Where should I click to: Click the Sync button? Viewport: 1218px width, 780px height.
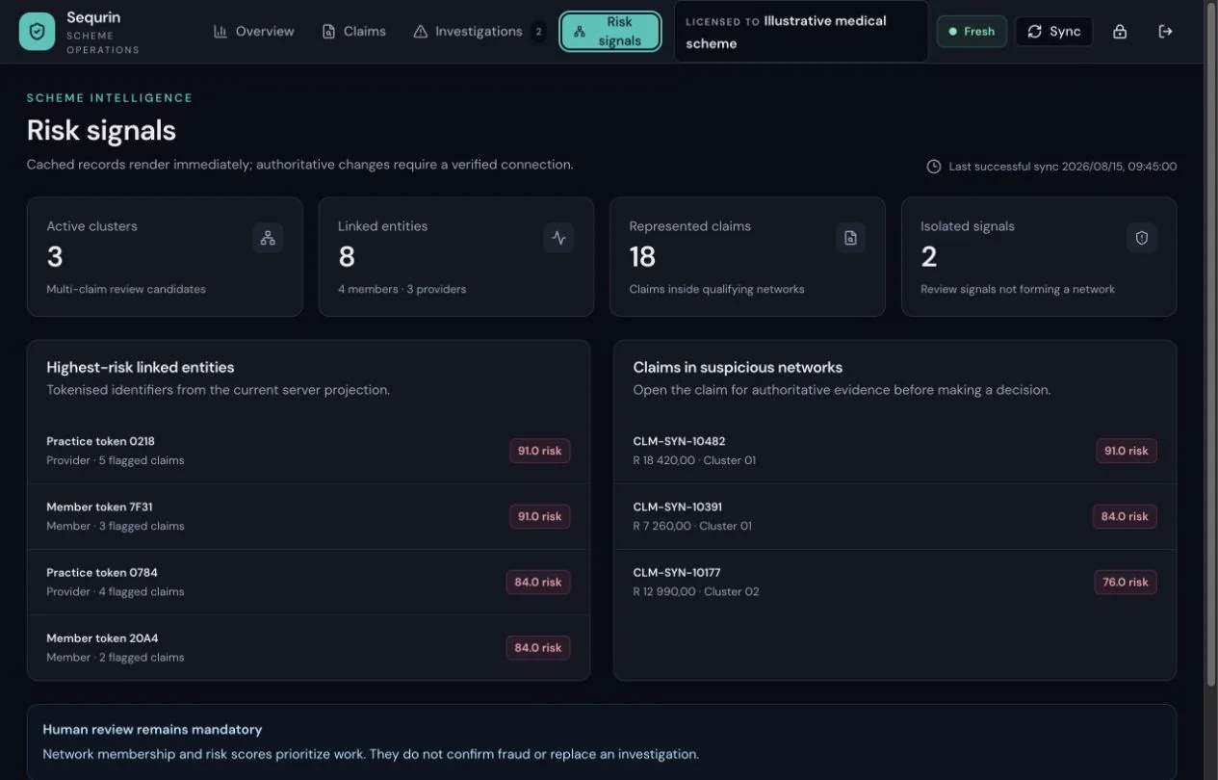coord(1053,32)
